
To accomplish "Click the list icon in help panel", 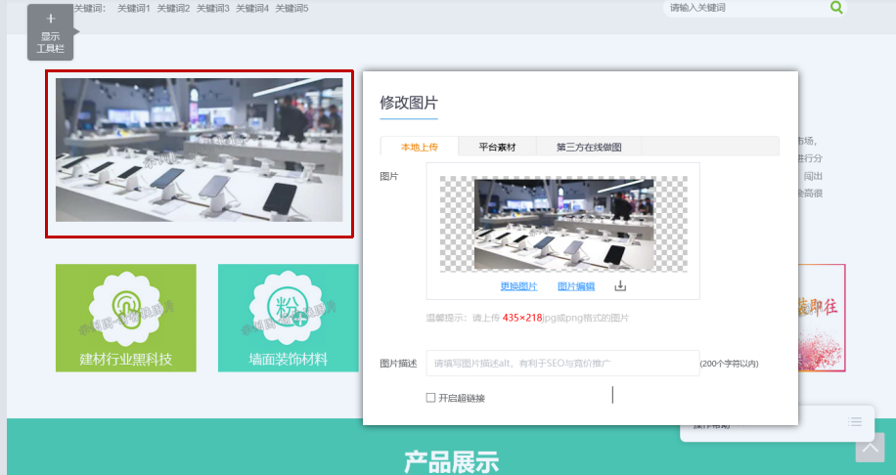I will coord(855,422).
